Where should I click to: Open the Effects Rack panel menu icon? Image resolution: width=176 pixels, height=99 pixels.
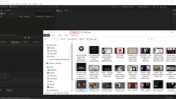click(x=20, y=42)
